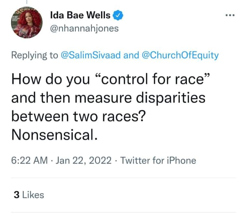Open the @SalimSivaad mention
The width and height of the screenshot is (247, 213).
(91, 55)
